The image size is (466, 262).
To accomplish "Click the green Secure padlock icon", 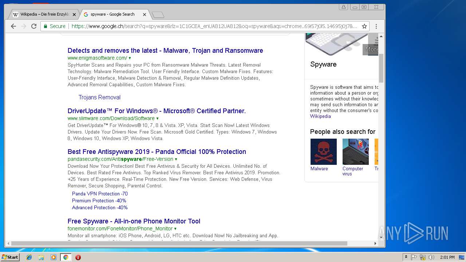I will 46,26.
